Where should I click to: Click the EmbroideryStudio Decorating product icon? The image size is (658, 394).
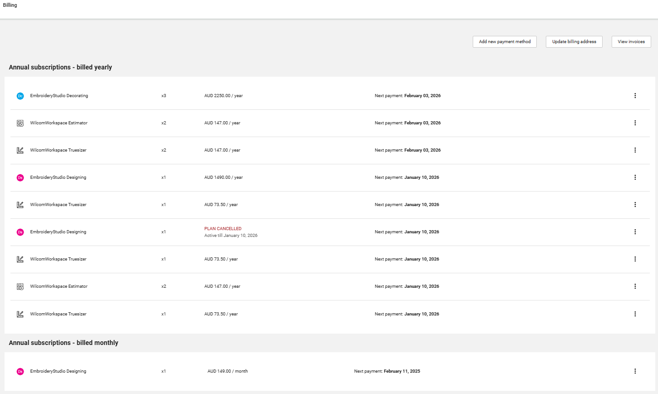[20, 96]
